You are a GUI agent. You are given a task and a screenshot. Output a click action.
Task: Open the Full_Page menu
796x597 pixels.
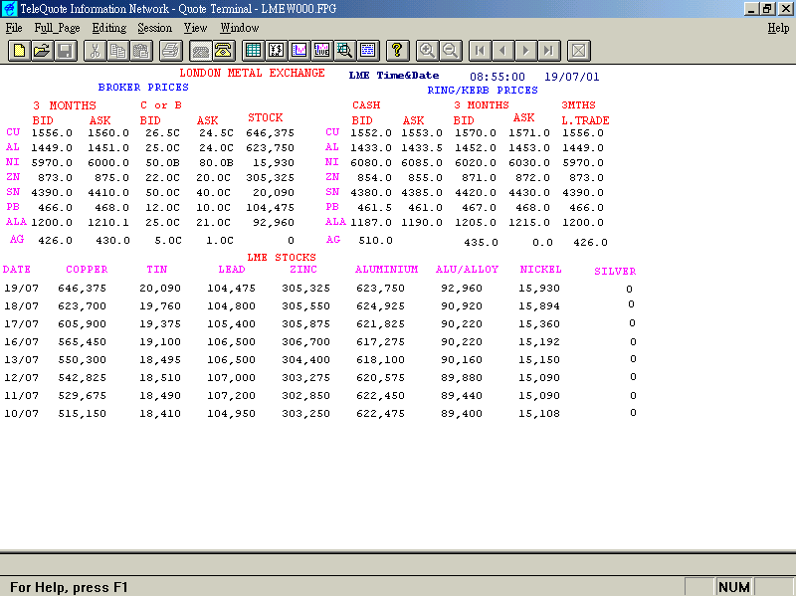pos(58,28)
